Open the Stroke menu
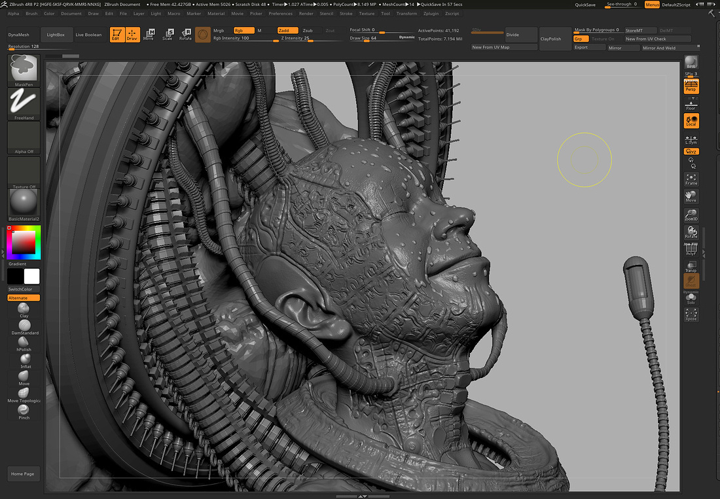The width and height of the screenshot is (720, 499). click(x=346, y=14)
